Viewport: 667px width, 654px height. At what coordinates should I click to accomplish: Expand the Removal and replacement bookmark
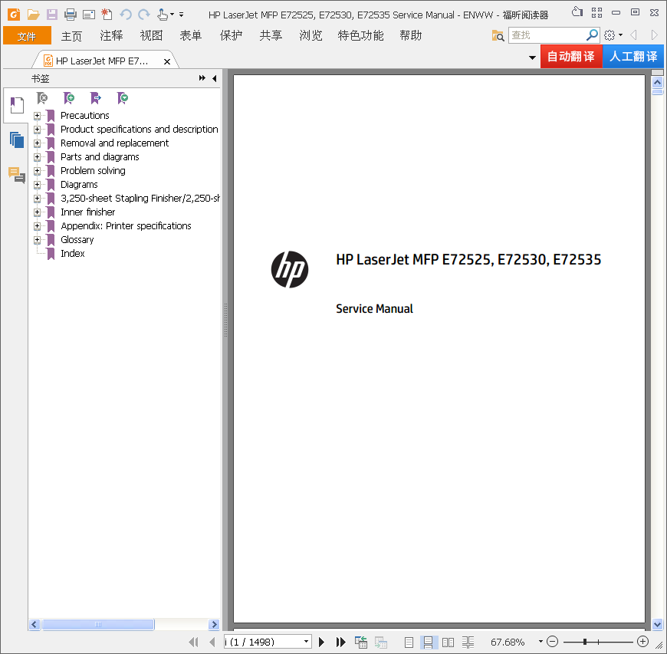(x=37, y=143)
